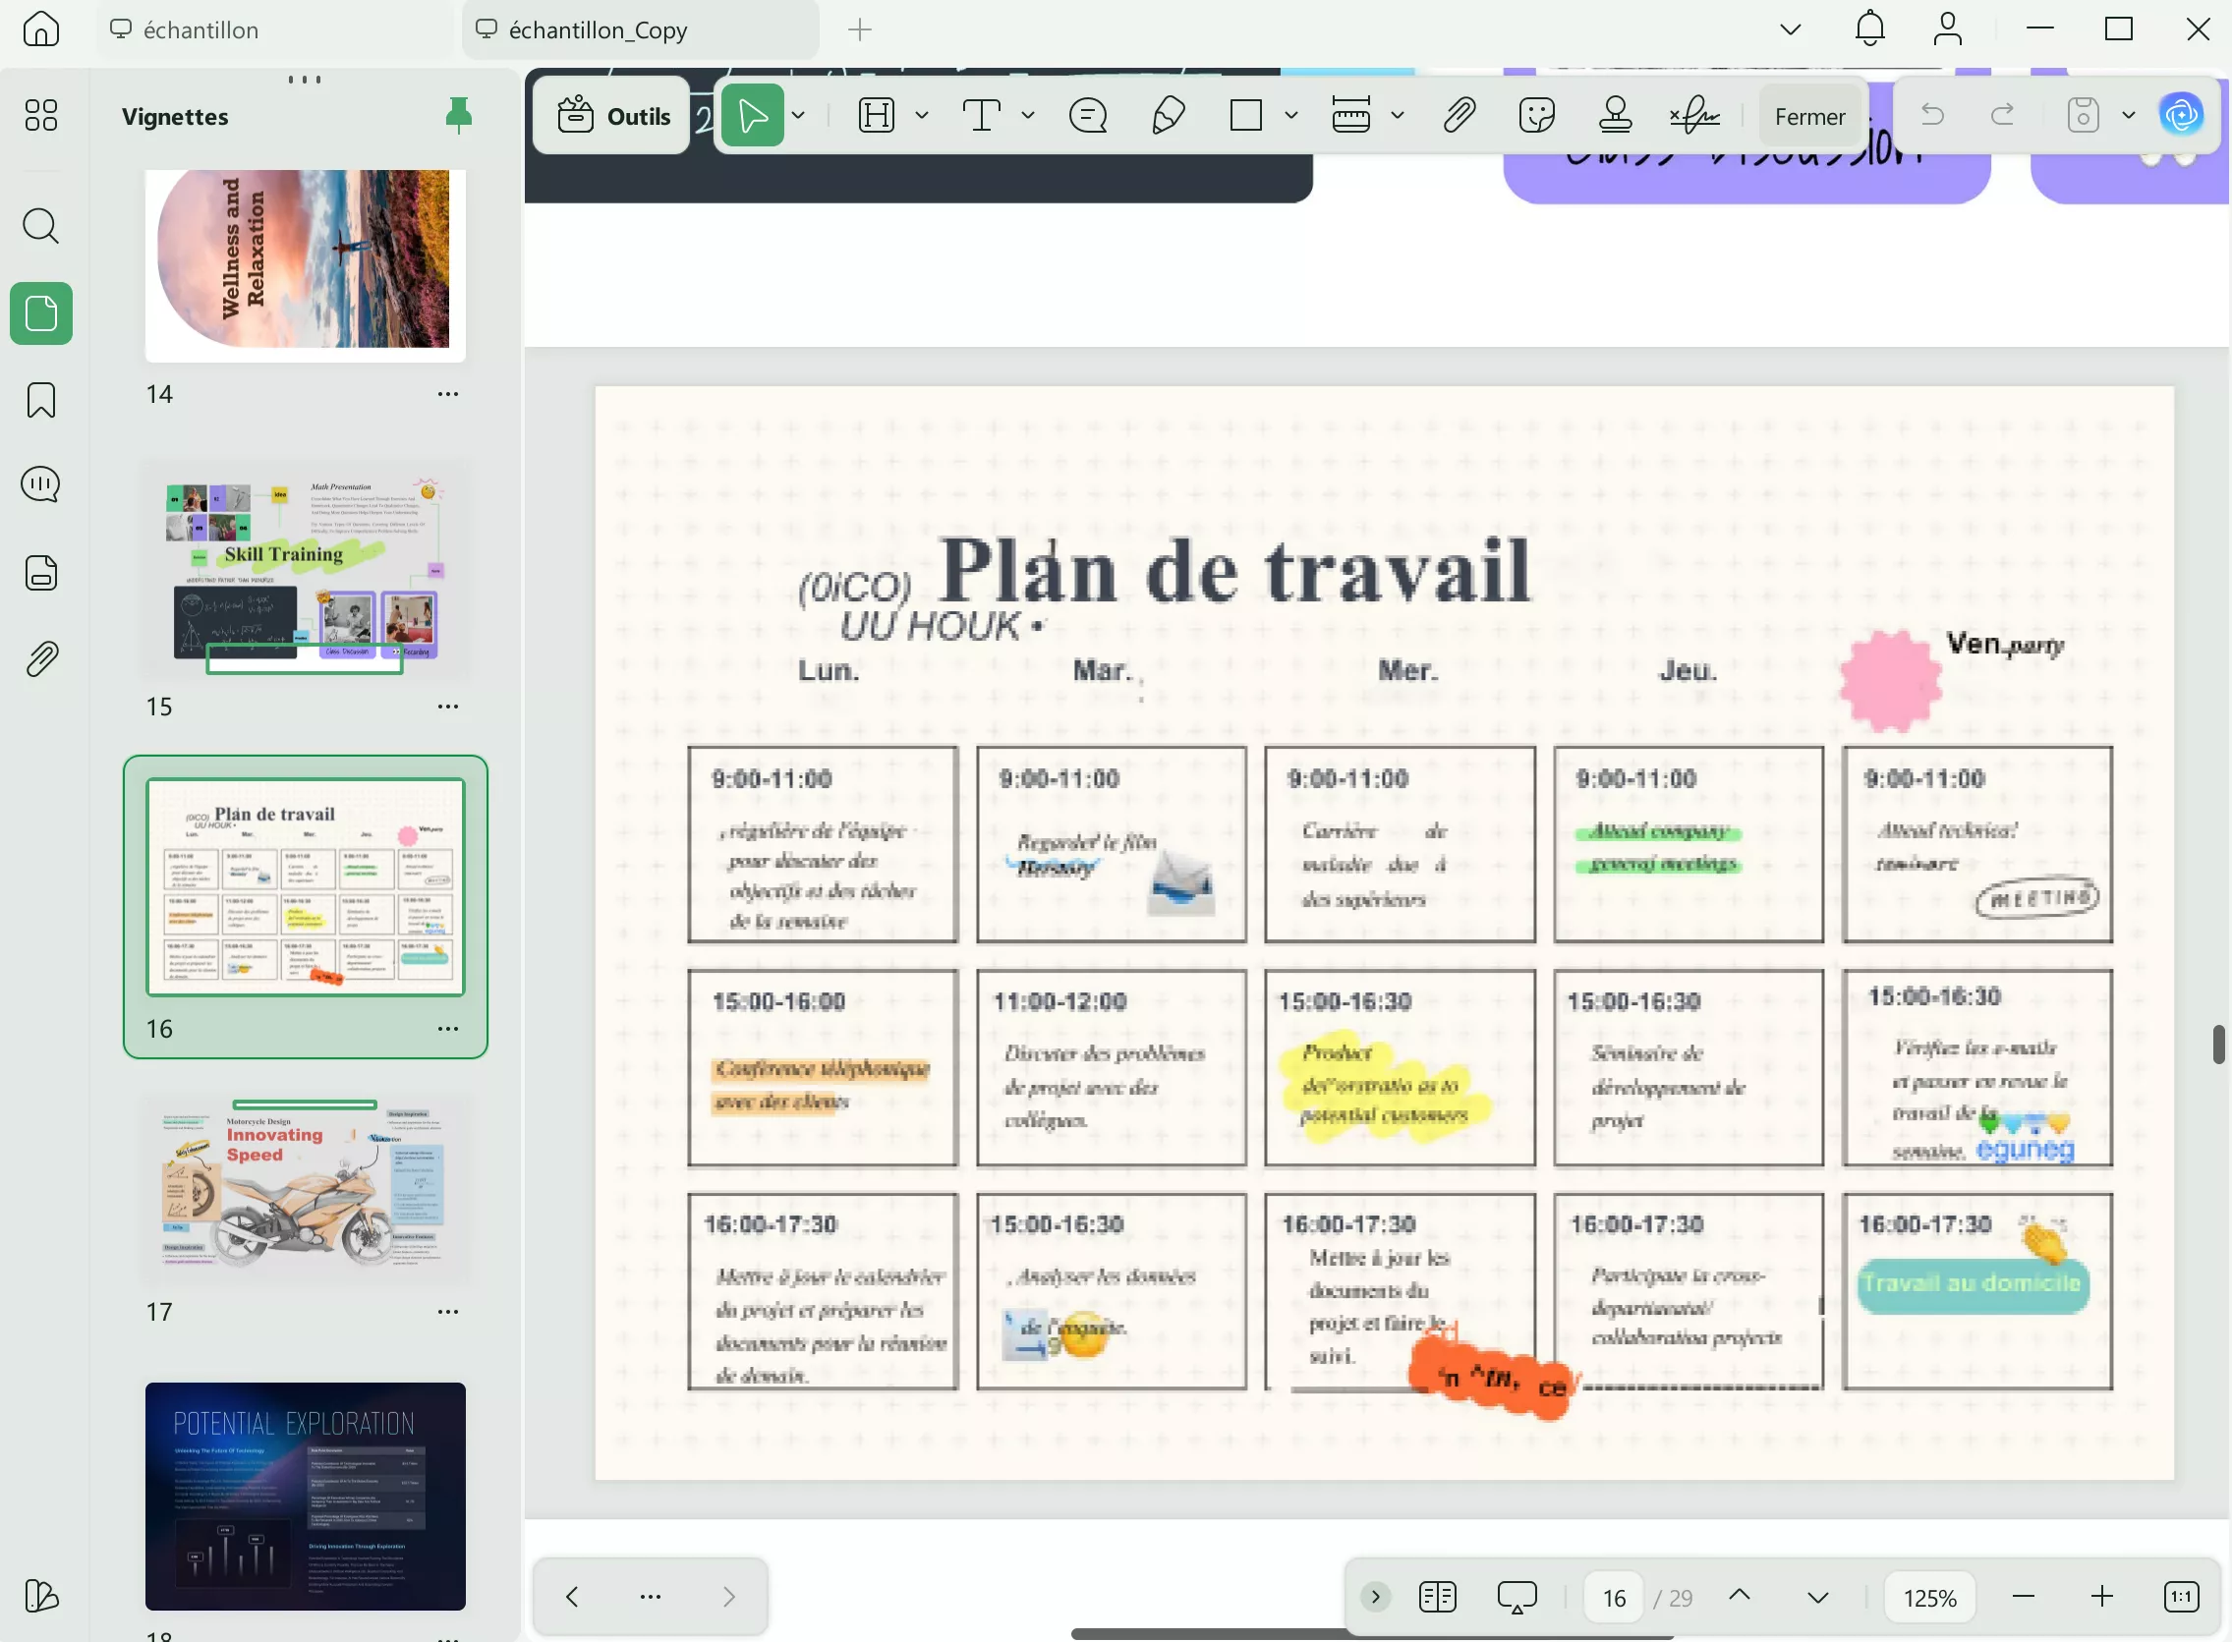The width and height of the screenshot is (2232, 1642).
Task: Click the Fermer button
Action: point(1809,116)
